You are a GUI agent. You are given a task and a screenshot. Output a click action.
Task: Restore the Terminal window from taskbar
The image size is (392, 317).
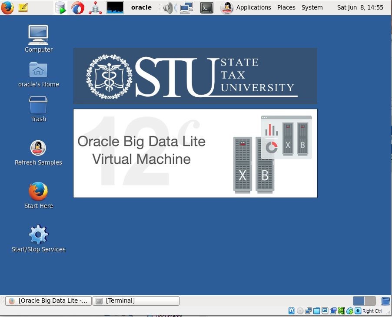[136, 301]
